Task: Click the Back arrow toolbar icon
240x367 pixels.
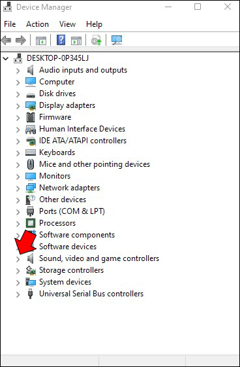Action: (x=7, y=41)
